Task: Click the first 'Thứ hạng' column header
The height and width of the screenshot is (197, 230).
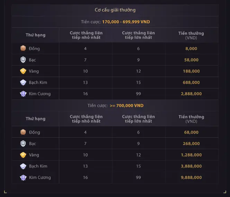Action: click(x=35, y=35)
